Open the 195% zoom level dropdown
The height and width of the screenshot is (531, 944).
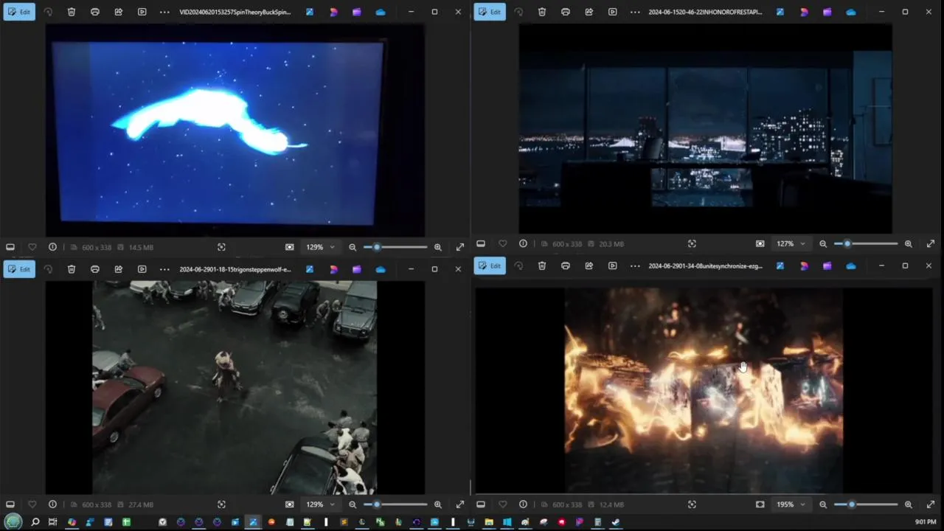(x=791, y=504)
